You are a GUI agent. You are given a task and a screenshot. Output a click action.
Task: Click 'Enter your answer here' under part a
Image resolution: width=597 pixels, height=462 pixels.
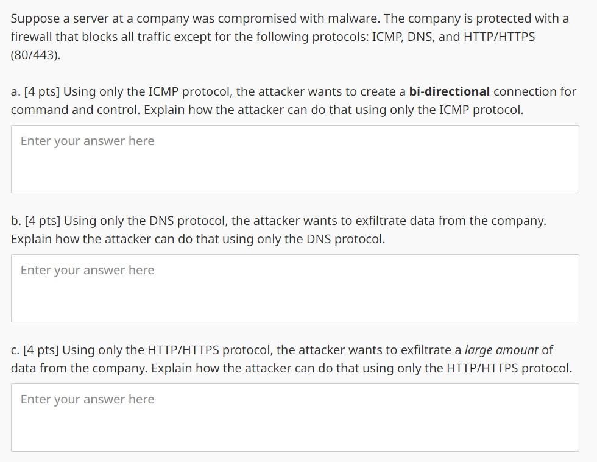(x=87, y=141)
